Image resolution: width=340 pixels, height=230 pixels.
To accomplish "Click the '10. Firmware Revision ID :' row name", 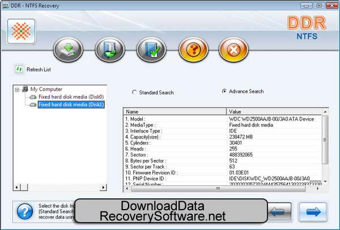I will 151,173.
